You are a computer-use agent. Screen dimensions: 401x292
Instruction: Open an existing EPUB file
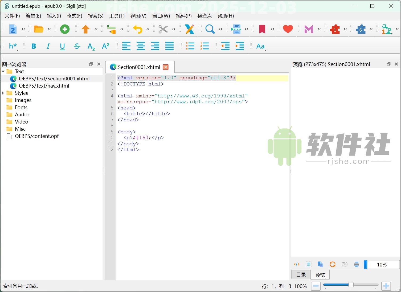point(39,29)
